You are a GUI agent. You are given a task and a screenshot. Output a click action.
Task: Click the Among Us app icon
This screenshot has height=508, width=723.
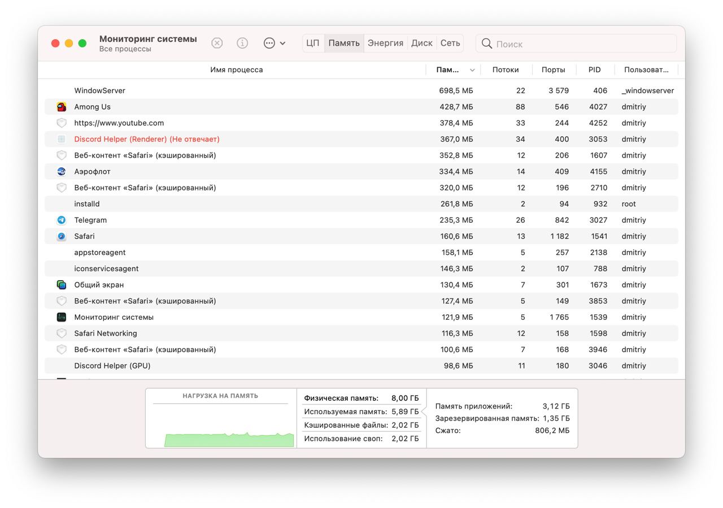click(62, 107)
